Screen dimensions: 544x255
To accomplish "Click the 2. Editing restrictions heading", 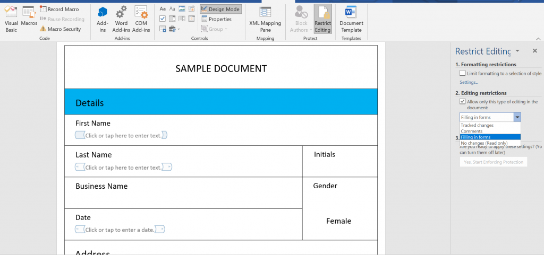I will 481,93.
